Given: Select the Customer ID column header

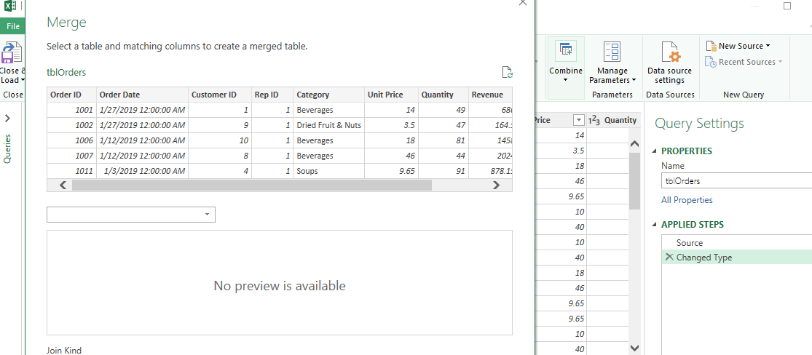Looking at the screenshot, I should [220, 95].
